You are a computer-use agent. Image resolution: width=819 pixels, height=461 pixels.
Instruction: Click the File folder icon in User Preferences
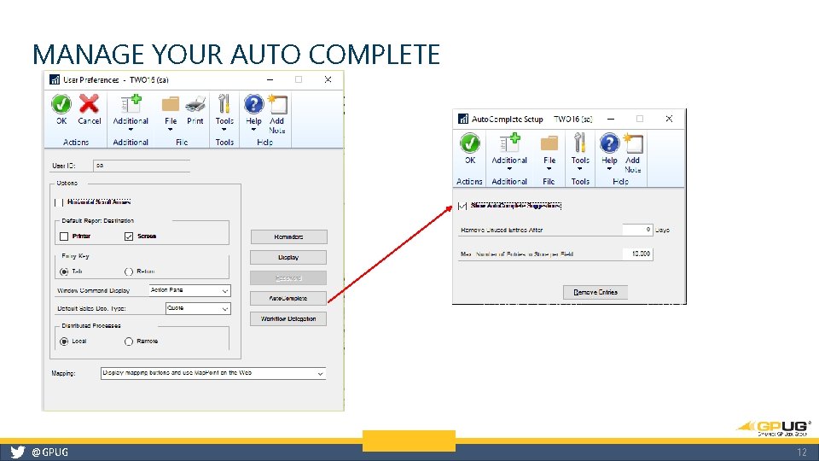(x=171, y=104)
